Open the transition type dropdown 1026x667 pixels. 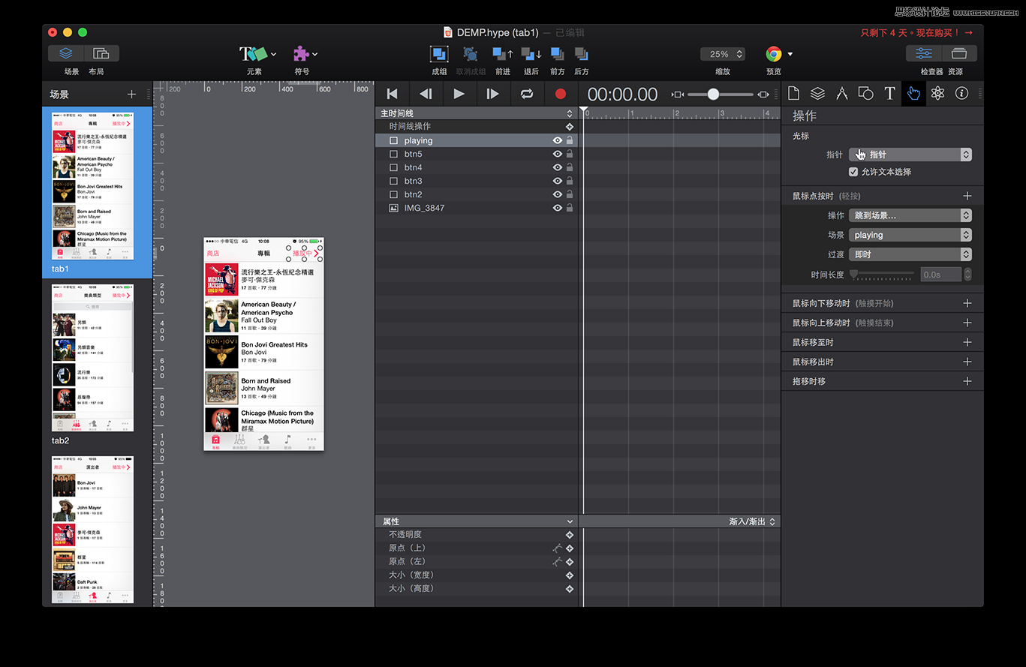coord(910,254)
